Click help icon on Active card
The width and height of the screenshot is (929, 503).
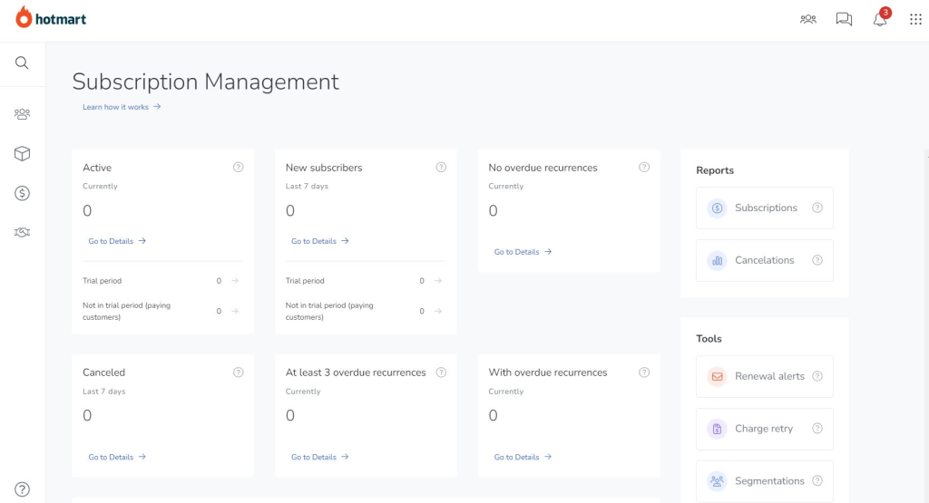(x=238, y=167)
